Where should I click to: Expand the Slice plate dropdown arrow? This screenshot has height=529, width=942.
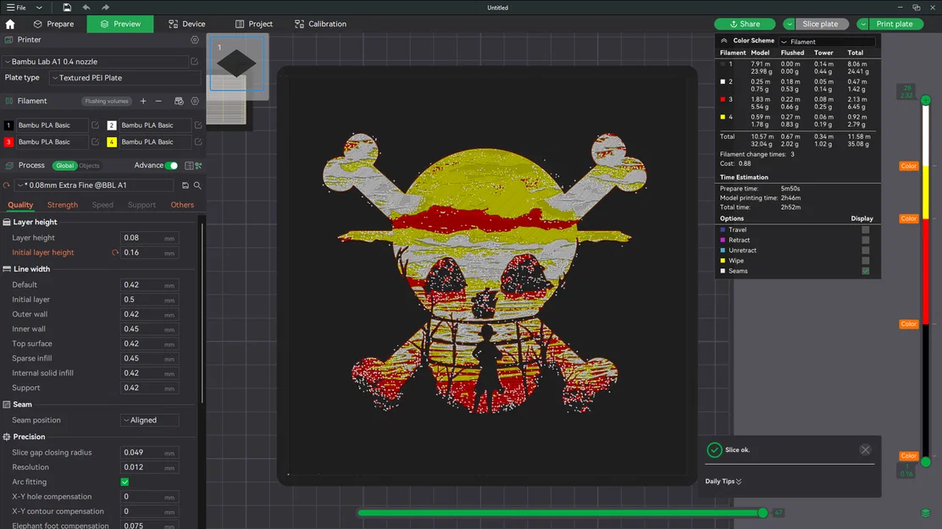789,24
